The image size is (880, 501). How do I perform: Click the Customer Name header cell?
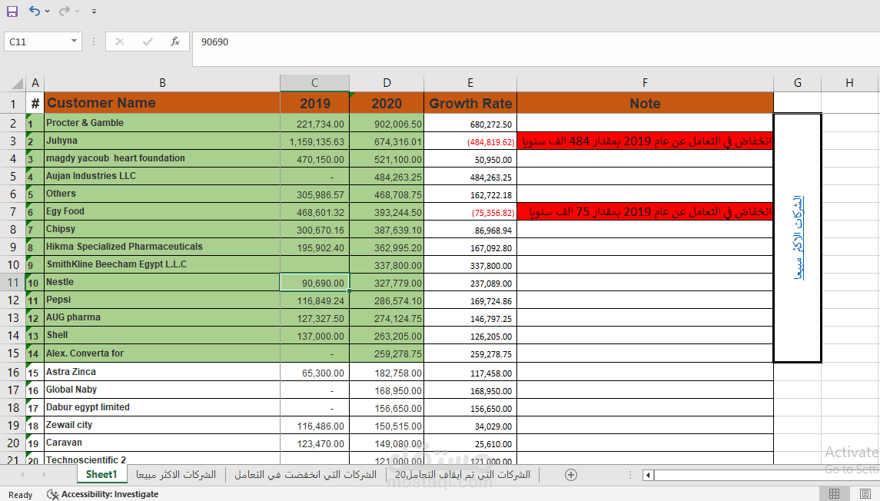coord(162,103)
